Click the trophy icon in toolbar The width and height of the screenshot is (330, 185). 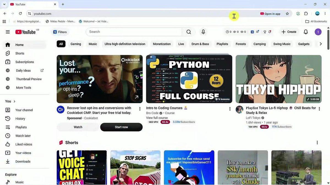(x=265, y=32)
